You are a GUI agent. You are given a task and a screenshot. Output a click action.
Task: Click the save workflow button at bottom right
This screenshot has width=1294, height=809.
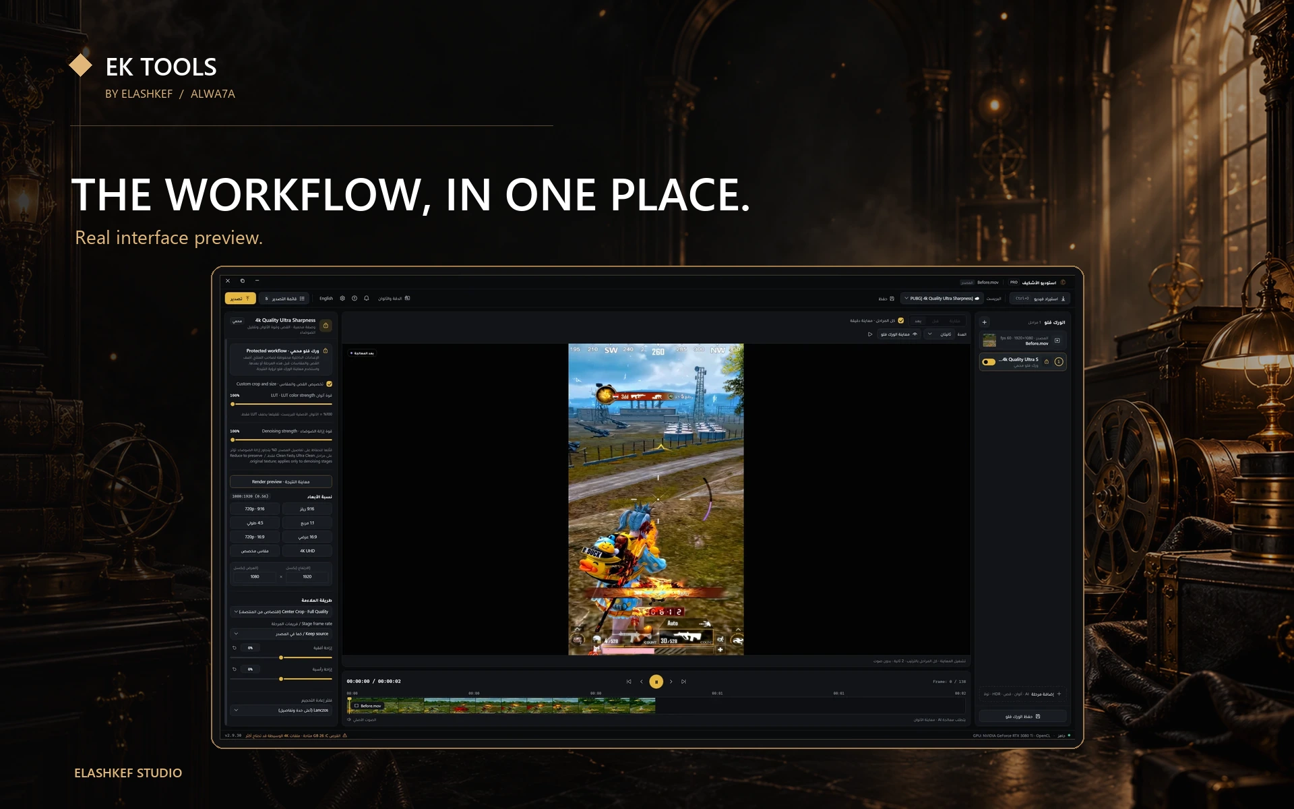[x=1022, y=717]
